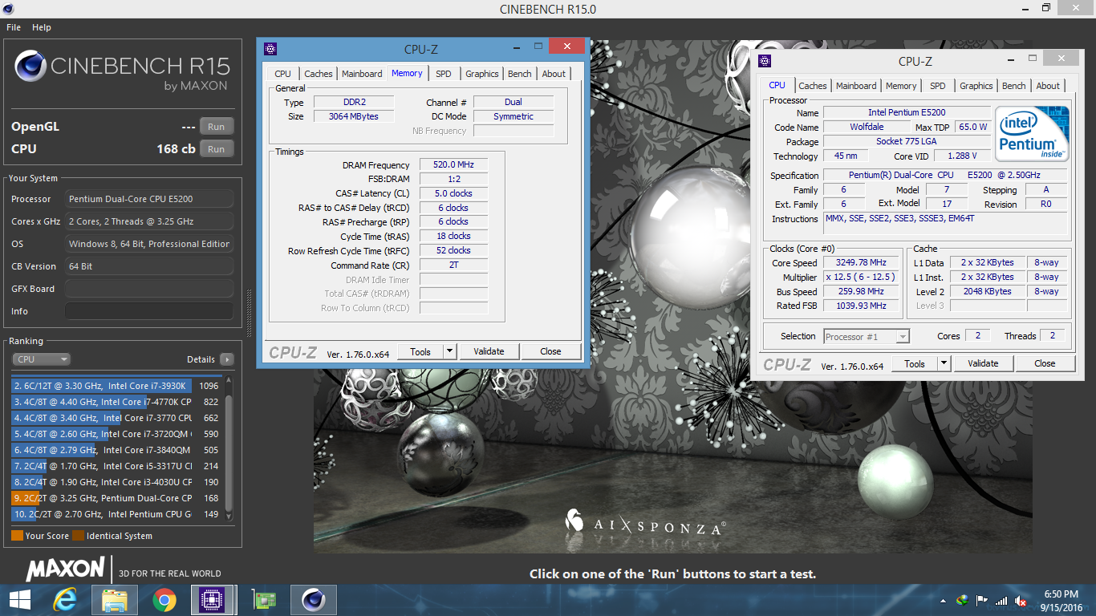Open the Help menu in Cinebench
This screenshot has height=616, width=1096.
point(42,27)
